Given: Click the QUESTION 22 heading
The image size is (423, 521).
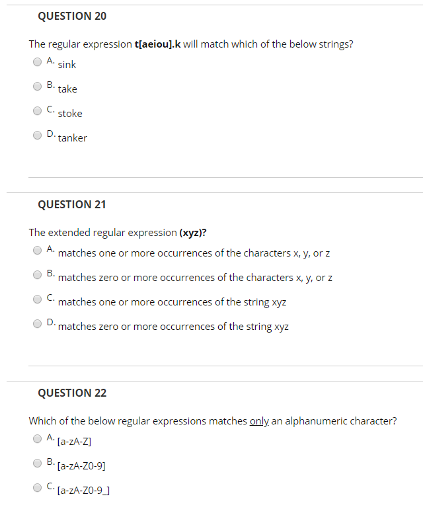Looking at the screenshot, I should pos(72,393).
